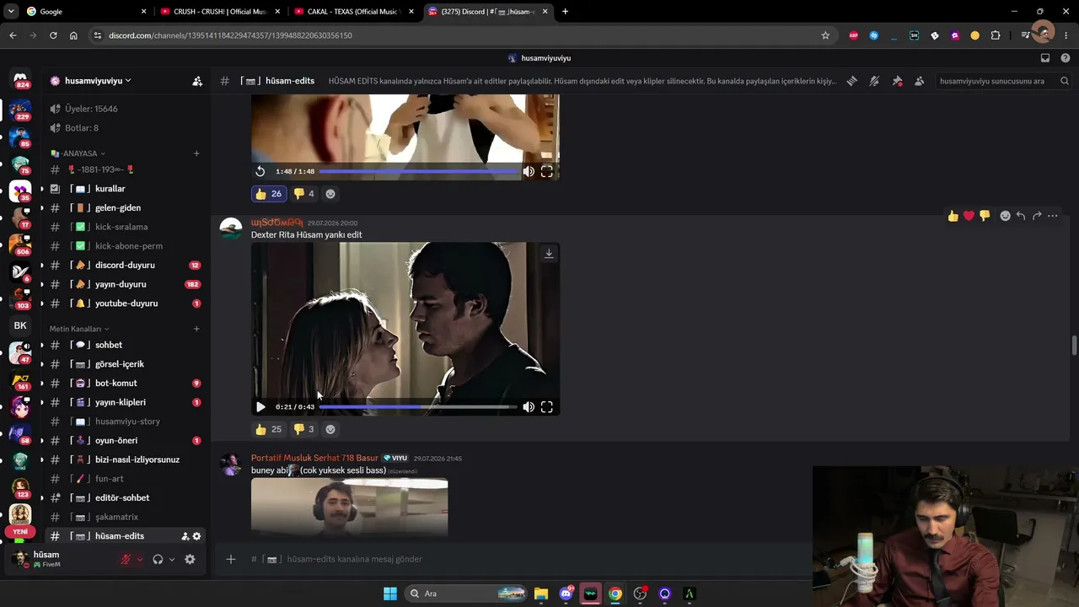Click the Windows Start button

(390, 594)
